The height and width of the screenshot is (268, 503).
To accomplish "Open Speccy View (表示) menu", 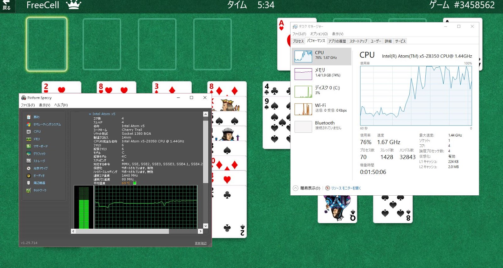I will 45,105.
